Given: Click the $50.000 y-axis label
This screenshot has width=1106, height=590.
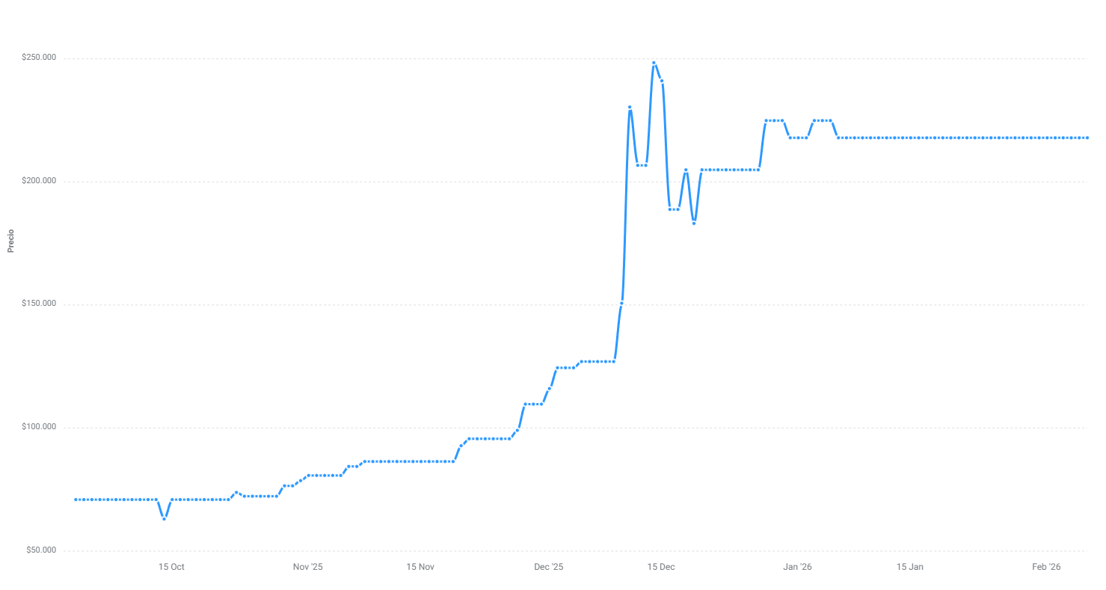Looking at the screenshot, I should pos(41,550).
